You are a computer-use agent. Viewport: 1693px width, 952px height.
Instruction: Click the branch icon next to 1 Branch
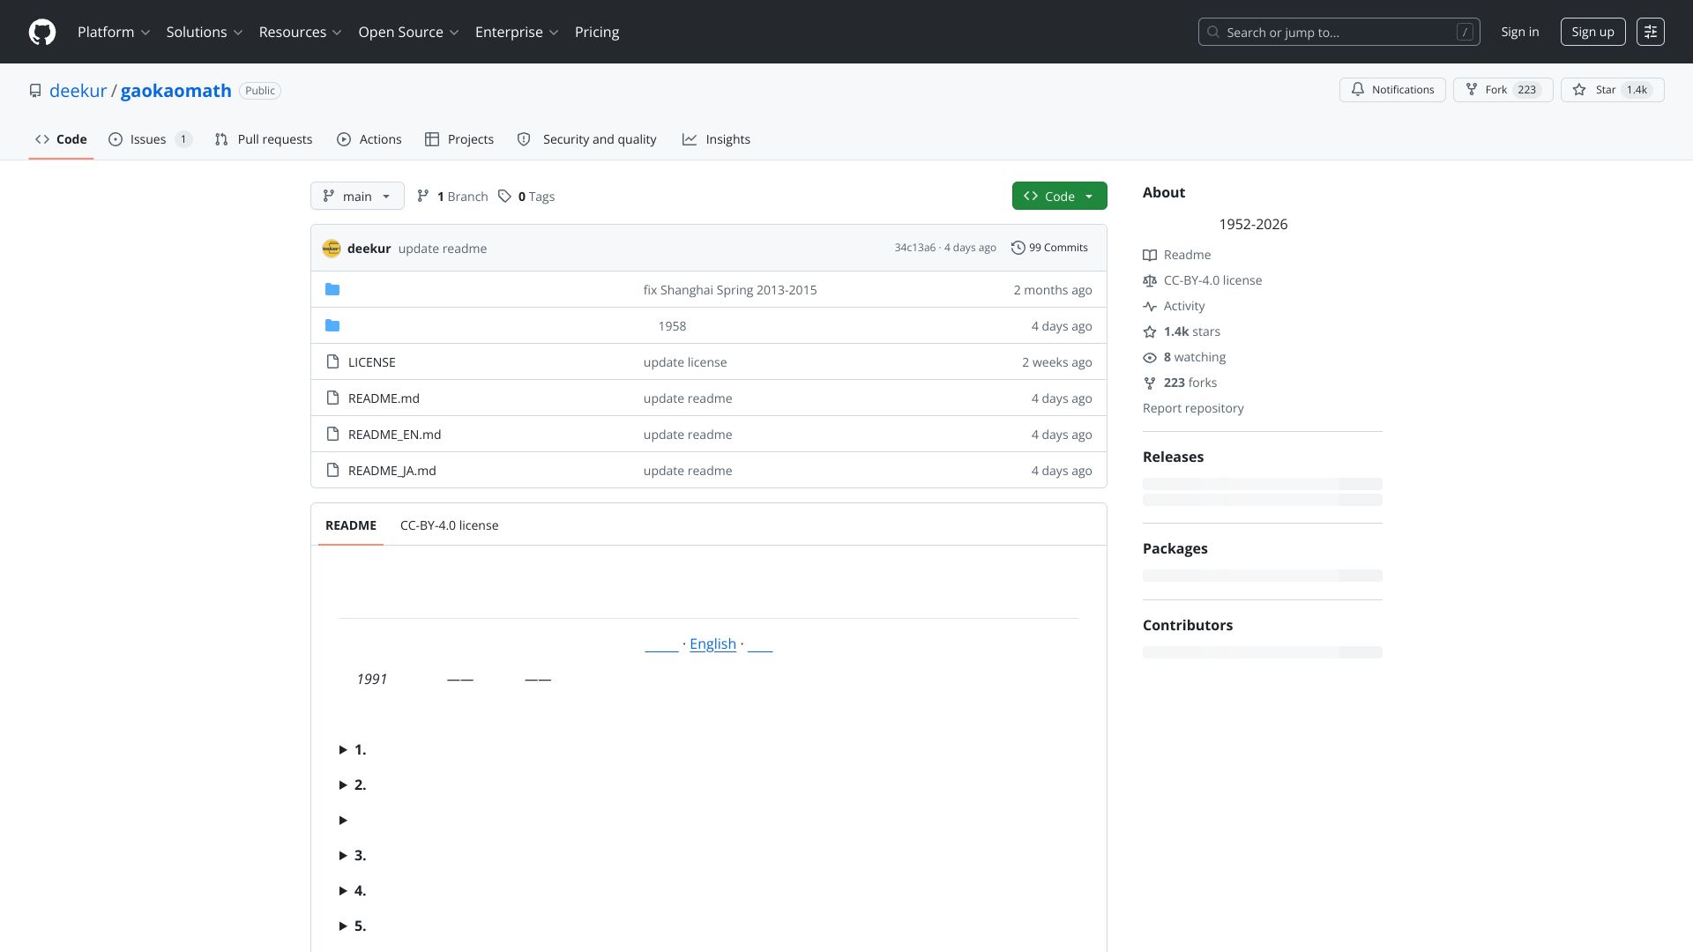click(x=423, y=196)
